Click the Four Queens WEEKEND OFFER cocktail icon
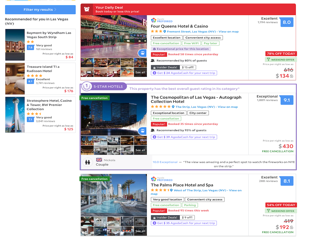318x239 pixels. coord(268,59)
